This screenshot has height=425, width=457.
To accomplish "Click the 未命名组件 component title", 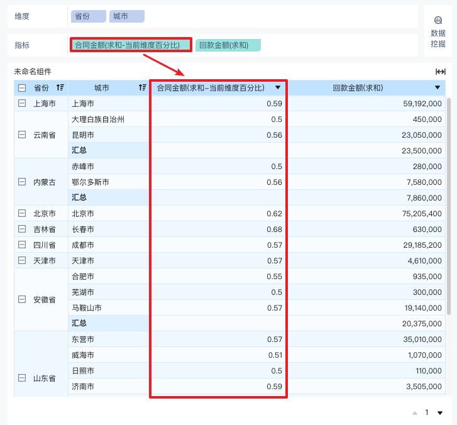I will (x=33, y=72).
